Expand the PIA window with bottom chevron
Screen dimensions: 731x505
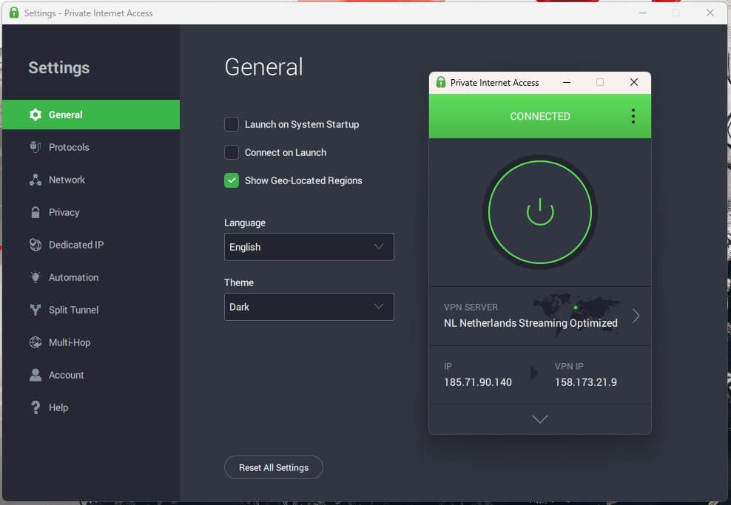click(x=540, y=419)
